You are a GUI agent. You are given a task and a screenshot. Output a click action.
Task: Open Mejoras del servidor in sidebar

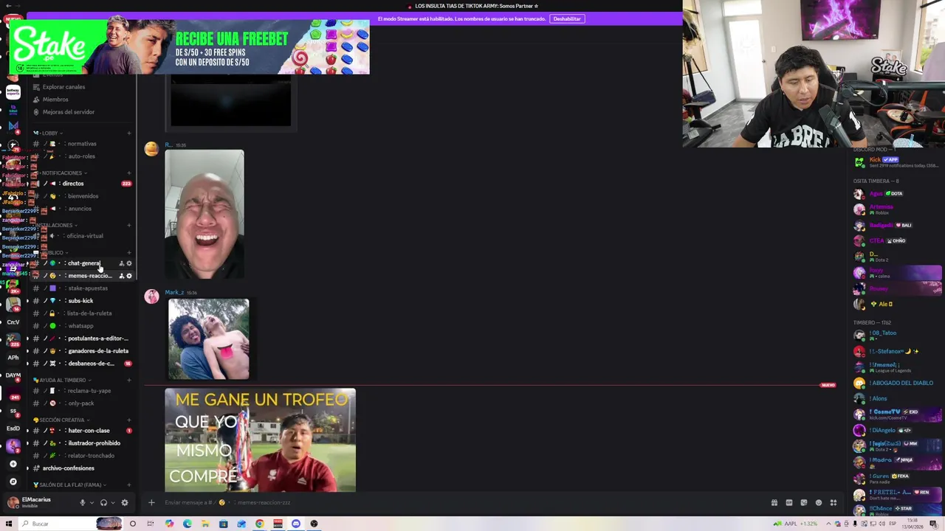tap(69, 112)
